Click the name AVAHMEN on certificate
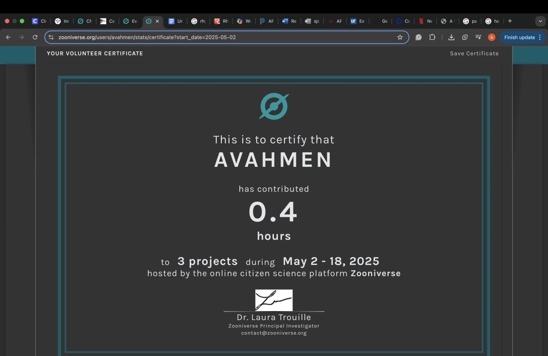 click(x=274, y=160)
